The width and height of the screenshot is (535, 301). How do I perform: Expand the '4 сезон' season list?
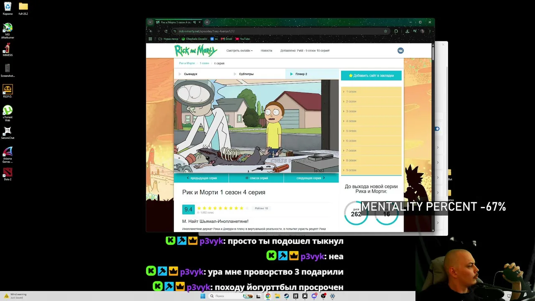[371, 121]
